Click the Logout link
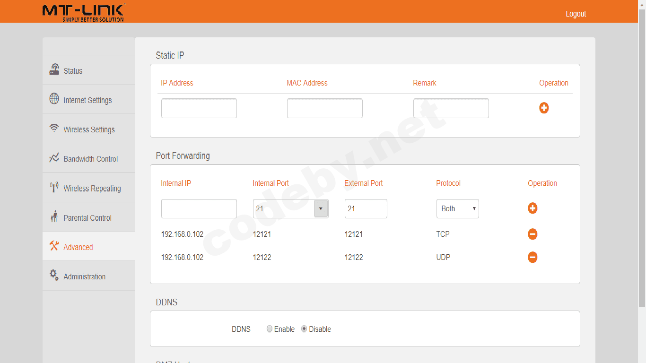This screenshot has width=646, height=363. pos(576,14)
